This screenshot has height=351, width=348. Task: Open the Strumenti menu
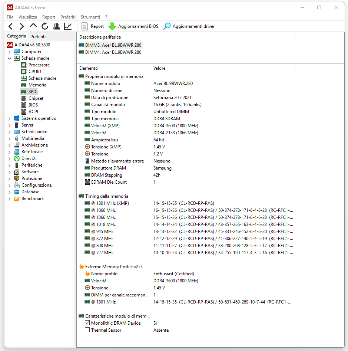click(90, 17)
